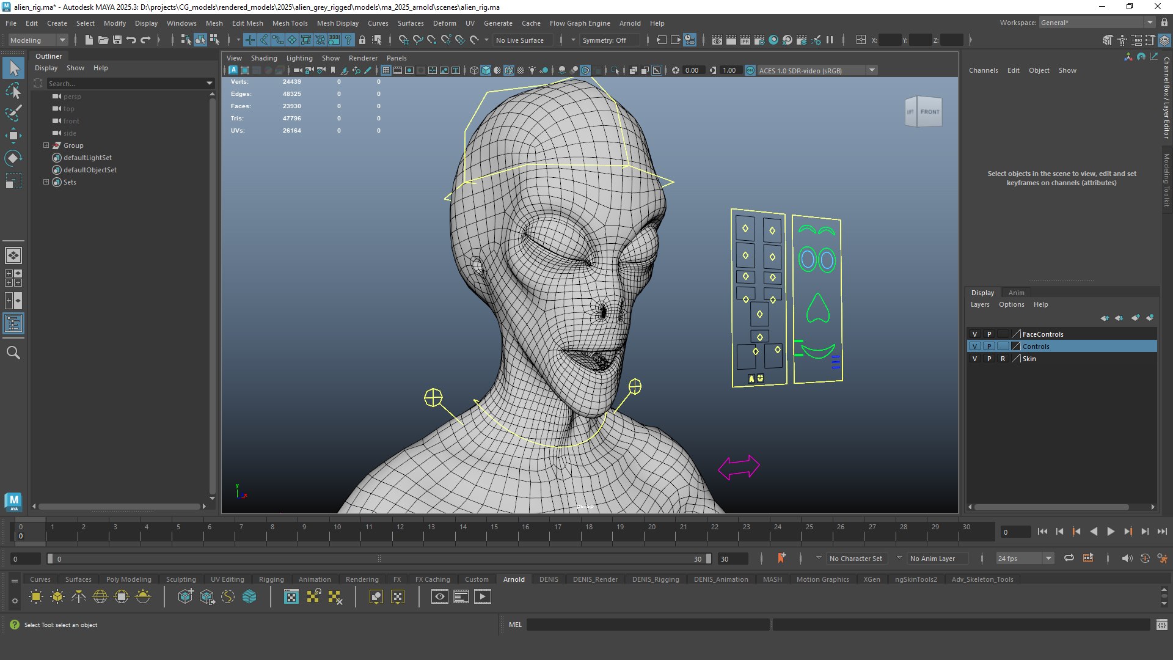This screenshot has height=660, width=1173.
Task: Toggle playback loop icon
Action: (1069, 558)
